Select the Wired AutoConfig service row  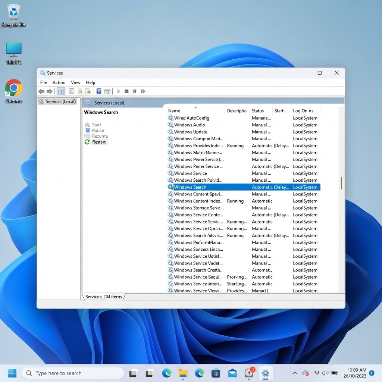point(244,118)
